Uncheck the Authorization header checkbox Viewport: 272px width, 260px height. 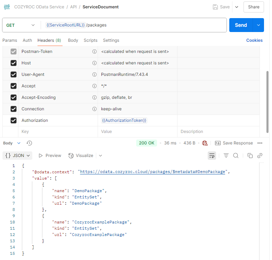(x=14, y=120)
